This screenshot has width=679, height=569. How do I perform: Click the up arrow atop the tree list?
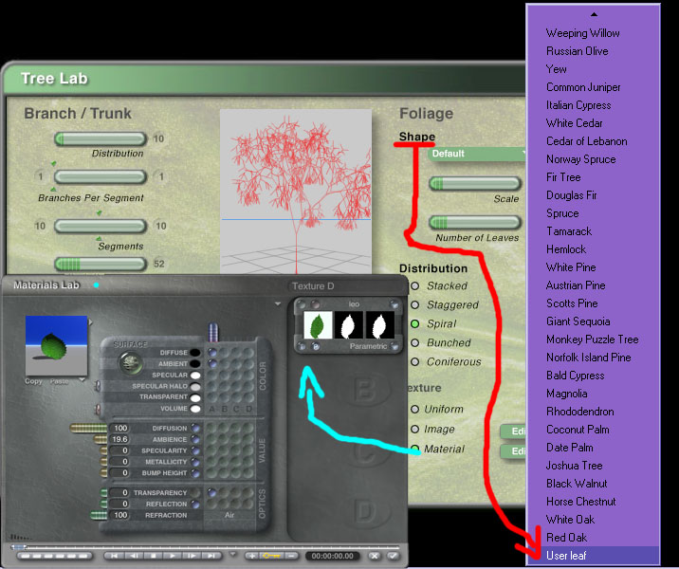(x=594, y=14)
